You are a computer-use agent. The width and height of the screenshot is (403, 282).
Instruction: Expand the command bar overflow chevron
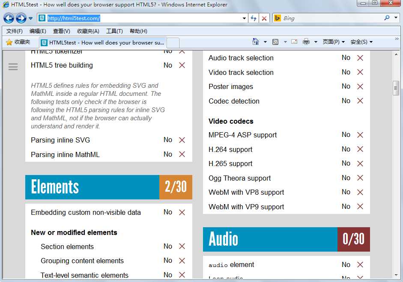(x=397, y=39)
